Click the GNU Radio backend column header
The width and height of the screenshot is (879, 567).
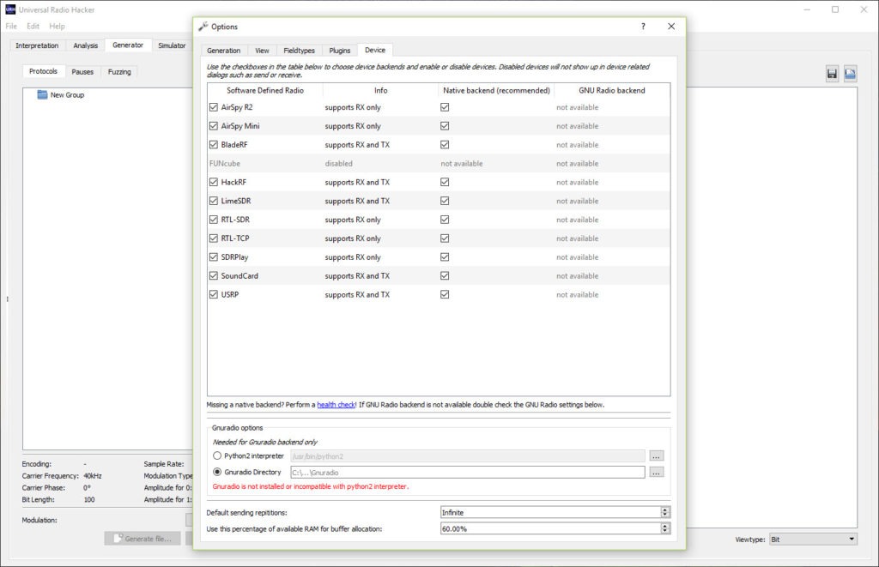pyautogui.click(x=611, y=90)
